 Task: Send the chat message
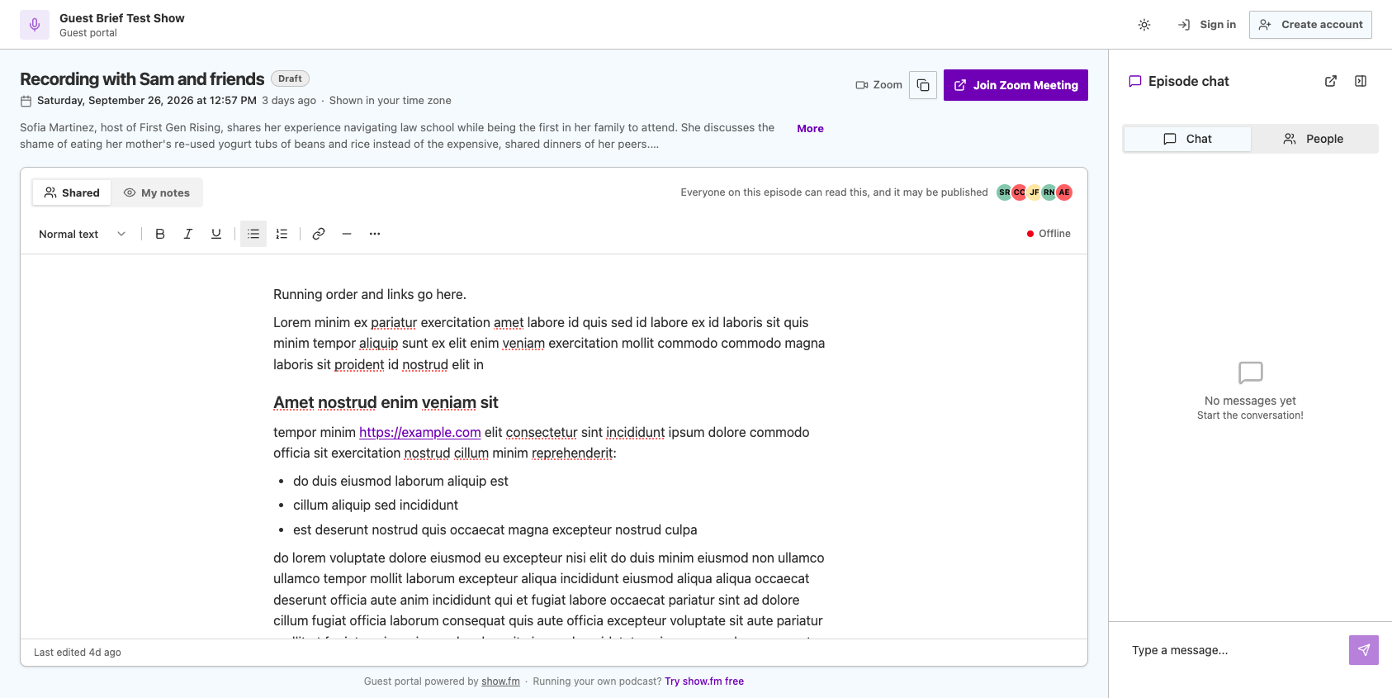(1364, 650)
